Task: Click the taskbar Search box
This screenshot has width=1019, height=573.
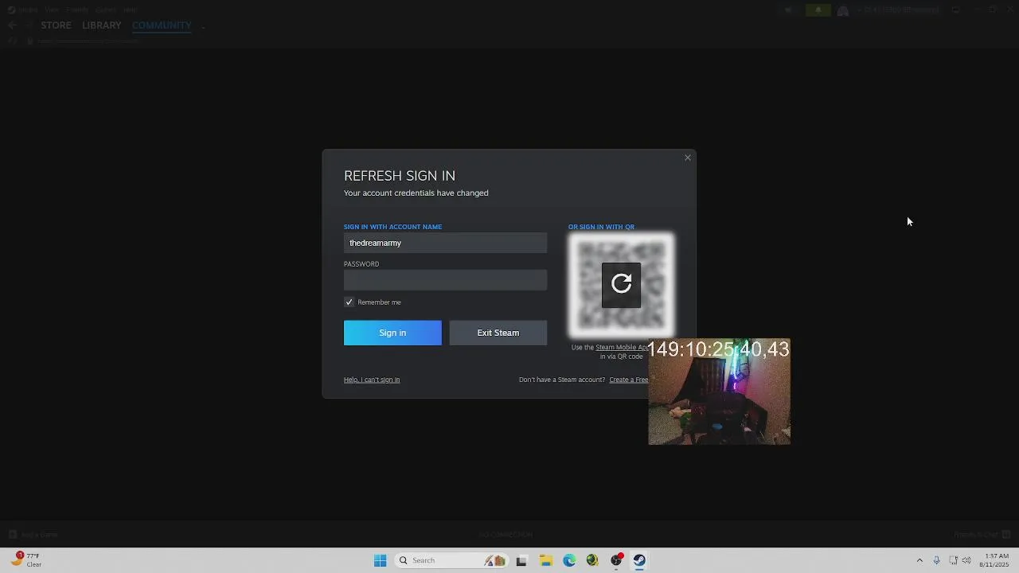Action: coord(451,560)
